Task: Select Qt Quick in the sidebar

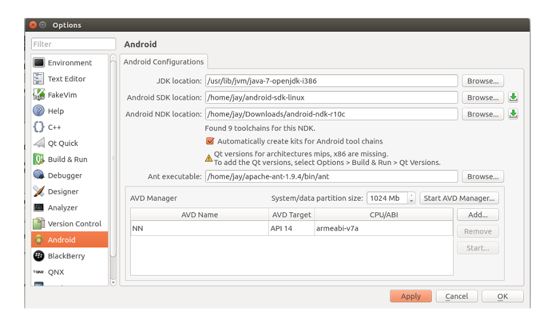Action: [x=70, y=143]
